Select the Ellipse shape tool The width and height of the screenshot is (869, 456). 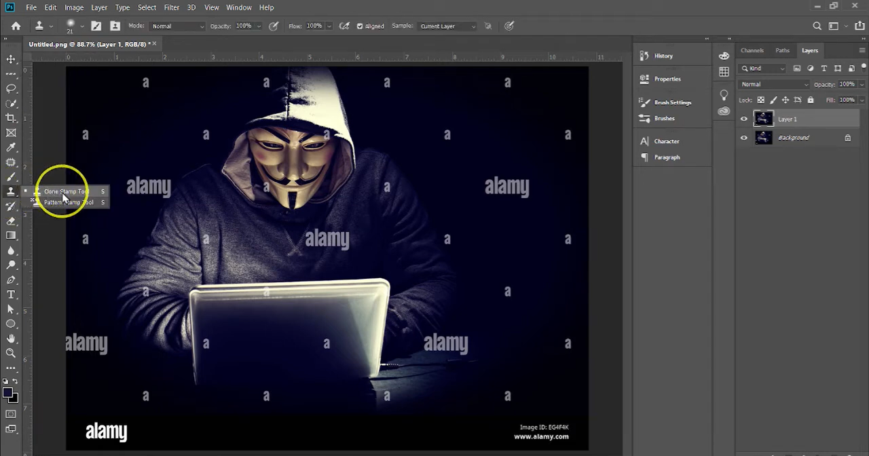click(11, 324)
